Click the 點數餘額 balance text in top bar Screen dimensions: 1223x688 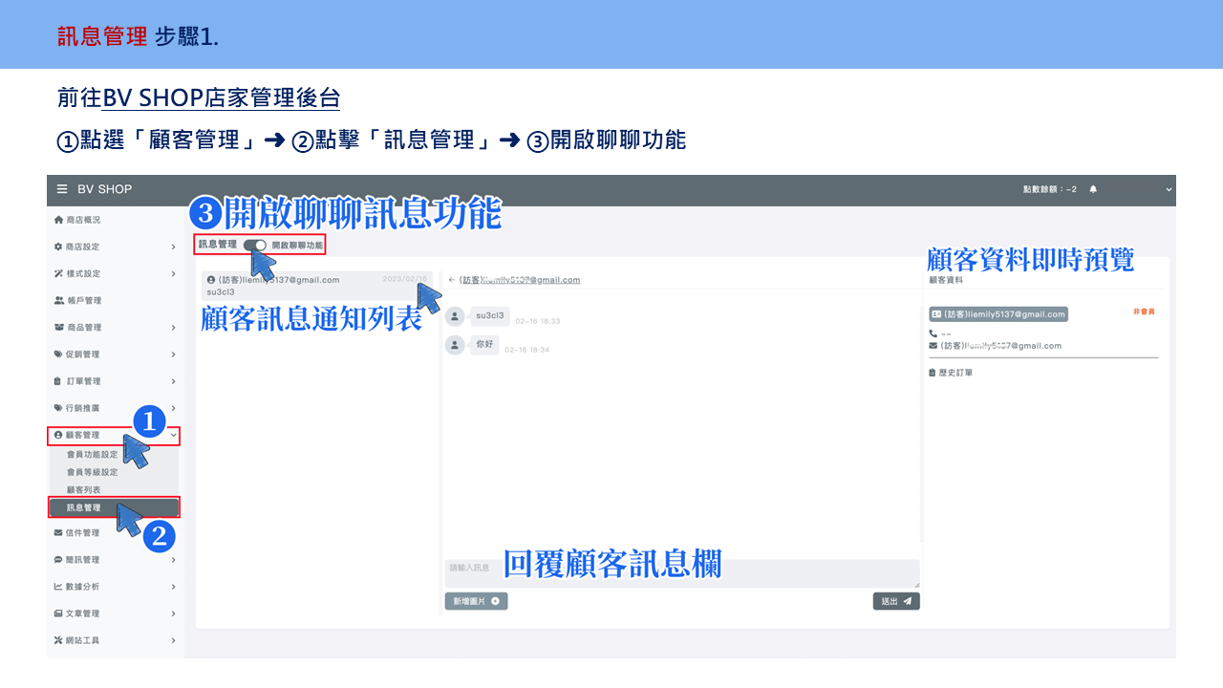[x=1049, y=189]
